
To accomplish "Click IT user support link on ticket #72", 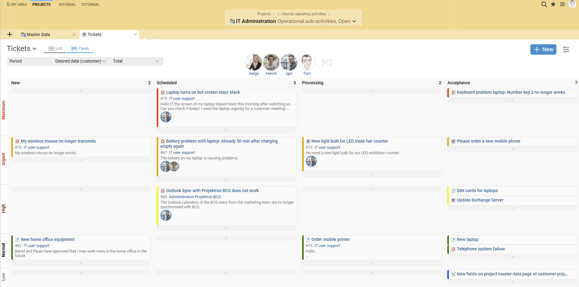I will 36,148.
